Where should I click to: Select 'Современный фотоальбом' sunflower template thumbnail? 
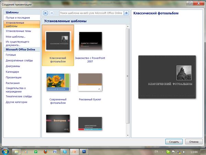click(58, 82)
